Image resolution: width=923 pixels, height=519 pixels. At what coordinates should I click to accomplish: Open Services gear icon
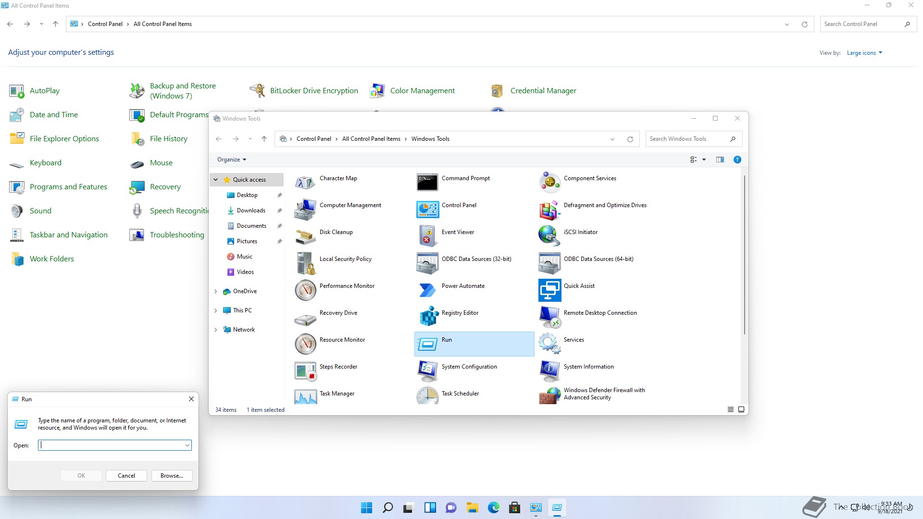click(x=549, y=344)
